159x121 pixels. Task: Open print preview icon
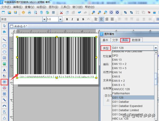(x=36, y=12)
